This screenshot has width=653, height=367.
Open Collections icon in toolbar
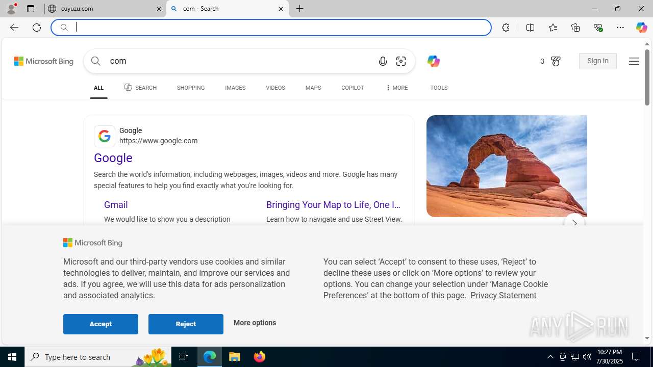[575, 28]
